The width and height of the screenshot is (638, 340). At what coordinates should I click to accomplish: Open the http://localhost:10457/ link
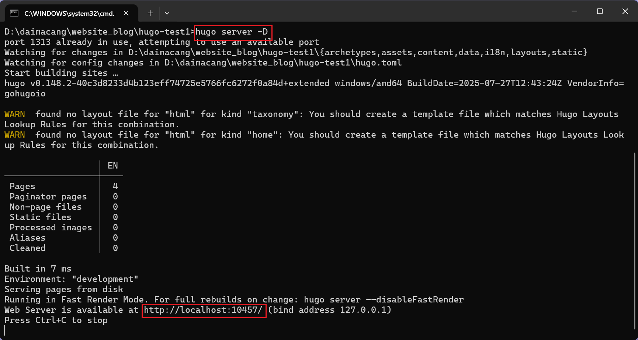click(203, 310)
